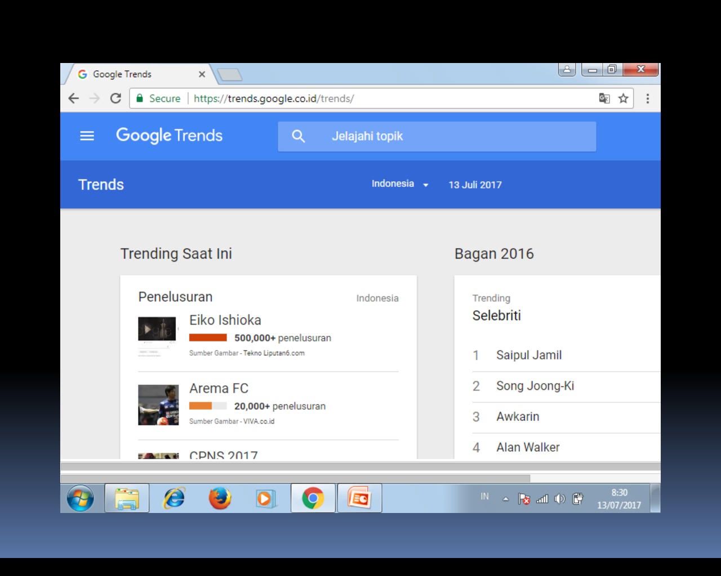Select Song Joong-Ki in Selebriti list
The height and width of the screenshot is (576, 721).
click(x=535, y=386)
